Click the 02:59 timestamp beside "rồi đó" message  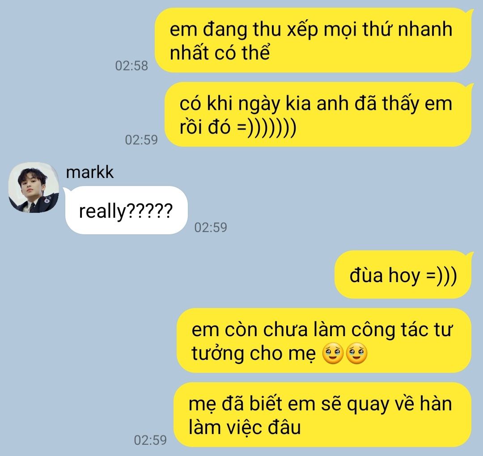(141, 140)
